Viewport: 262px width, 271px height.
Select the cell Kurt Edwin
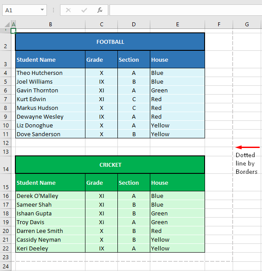(50, 99)
